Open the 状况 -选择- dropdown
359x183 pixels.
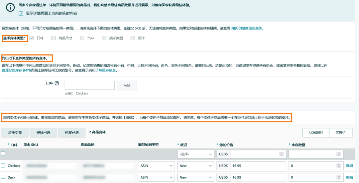(195, 154)
